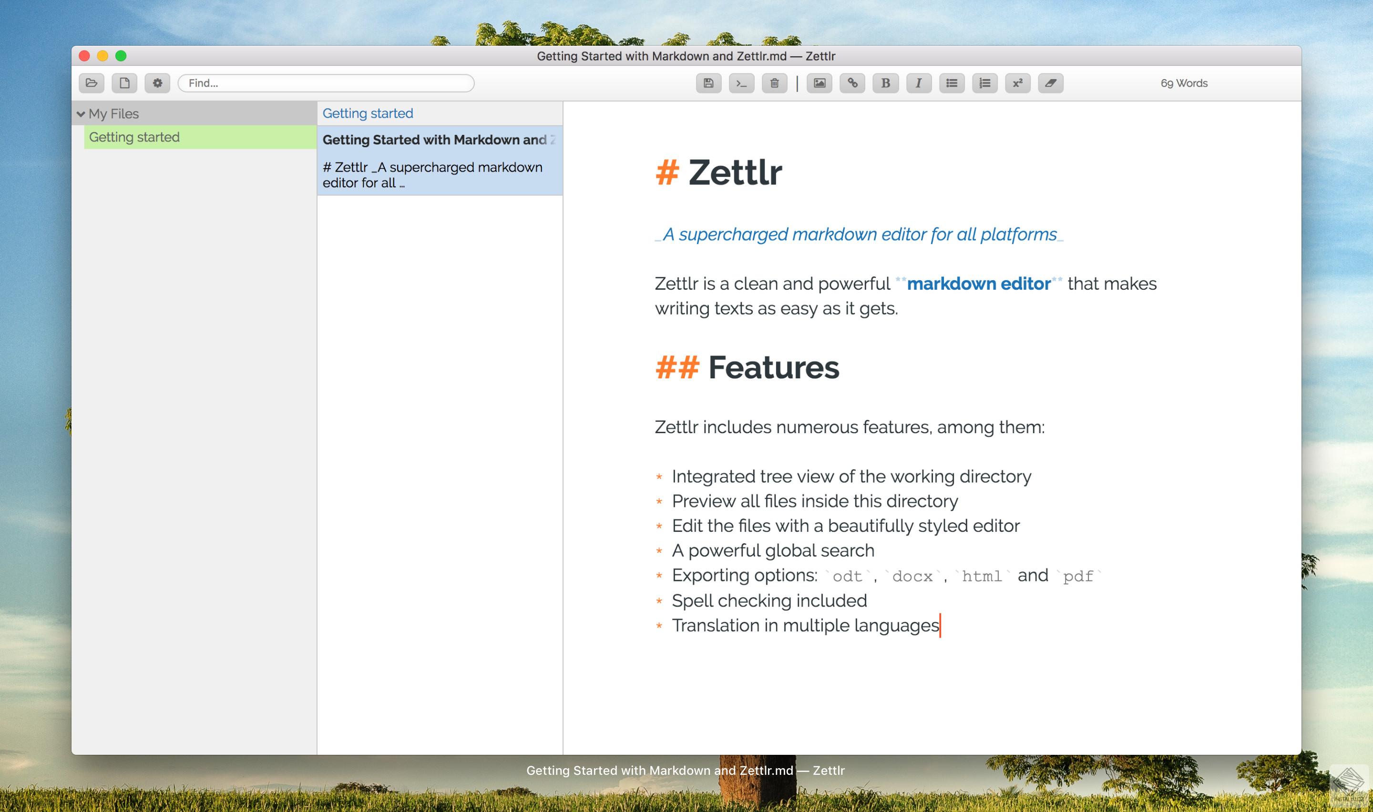Click the eraser icon in the toolbar
The image size is (1373, 812).
(x=1051, y=83)
